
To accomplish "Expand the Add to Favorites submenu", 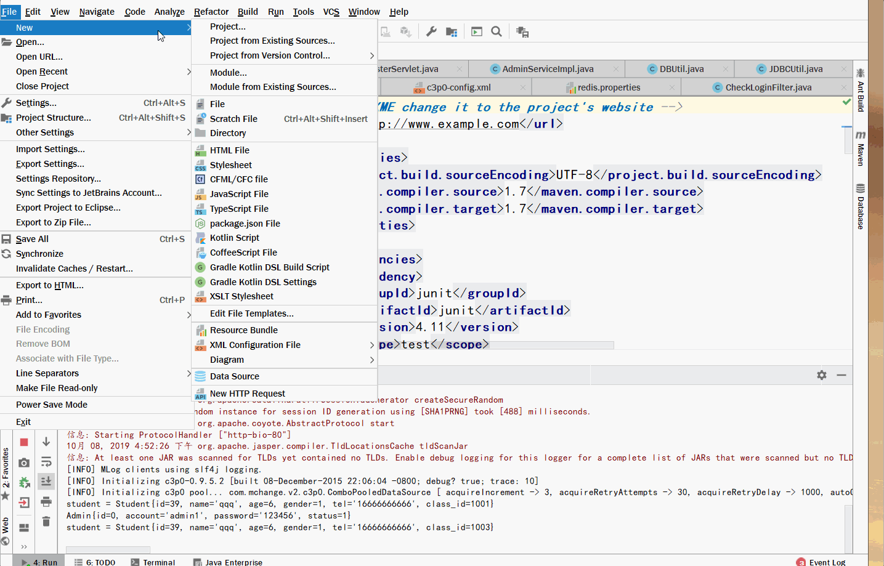I will coord(189,315).
